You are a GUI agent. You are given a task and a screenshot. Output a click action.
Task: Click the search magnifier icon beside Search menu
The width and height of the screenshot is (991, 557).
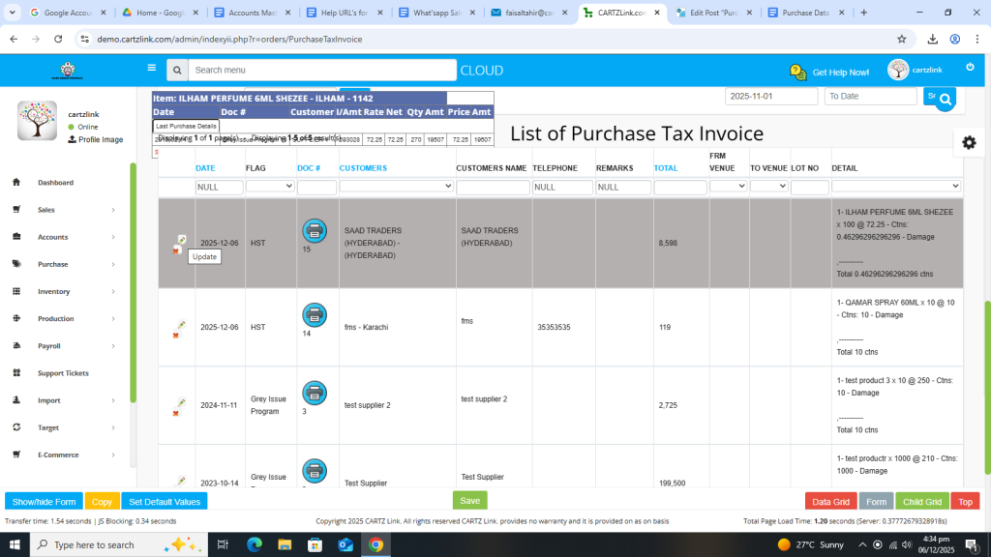pyautogui.click(x=176, y=71)
